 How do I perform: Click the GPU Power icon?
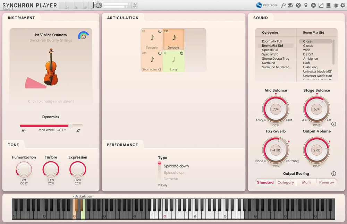291,5
